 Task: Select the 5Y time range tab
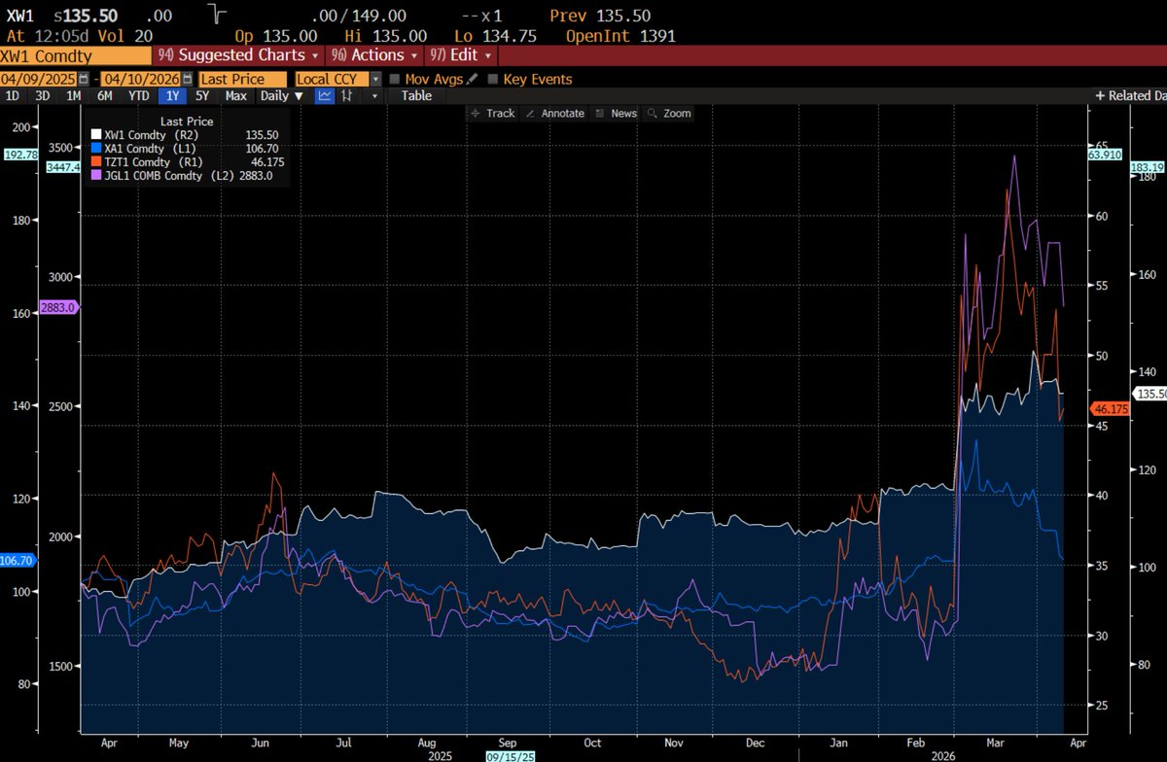(202, 95)
